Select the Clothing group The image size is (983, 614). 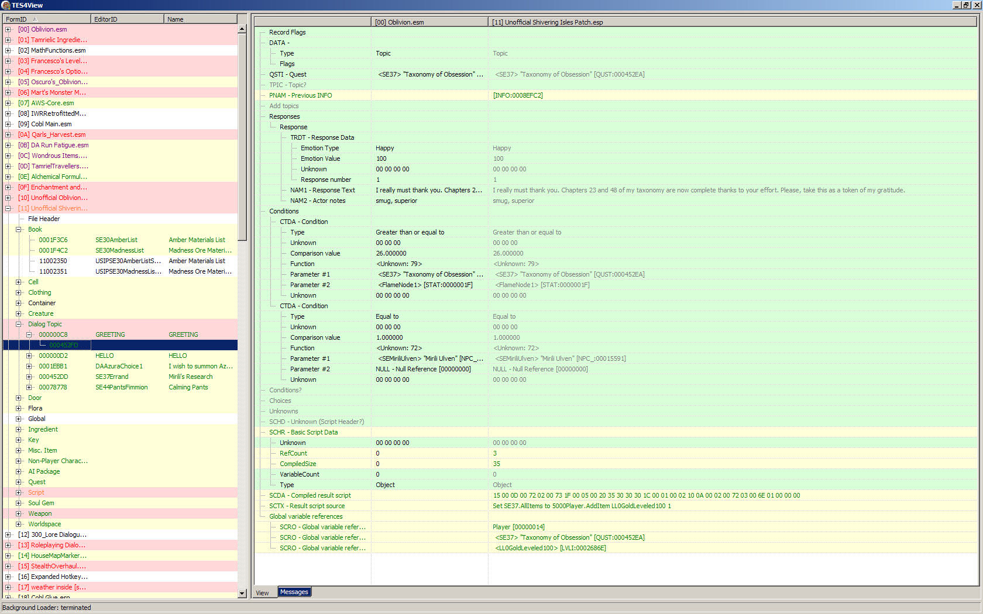pyautogui.click(x=40, y=292)
